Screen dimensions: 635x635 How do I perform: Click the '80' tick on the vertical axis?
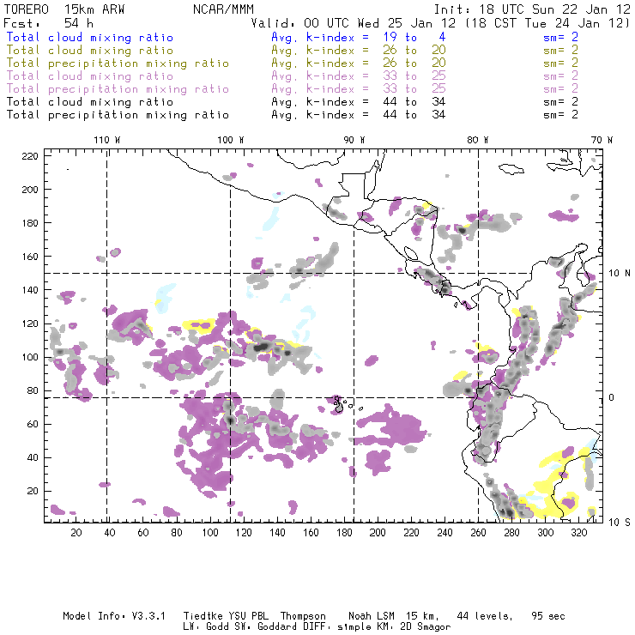tap(33, 390)
